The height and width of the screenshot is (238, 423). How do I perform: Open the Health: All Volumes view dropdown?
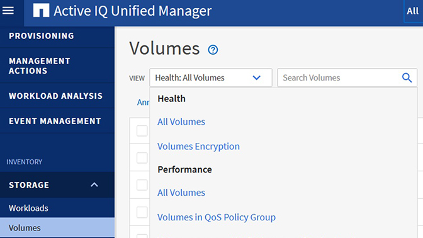click(211, 77)
